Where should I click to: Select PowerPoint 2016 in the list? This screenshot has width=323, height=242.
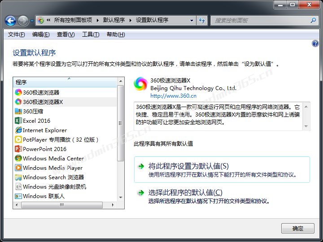pos(45,149)
